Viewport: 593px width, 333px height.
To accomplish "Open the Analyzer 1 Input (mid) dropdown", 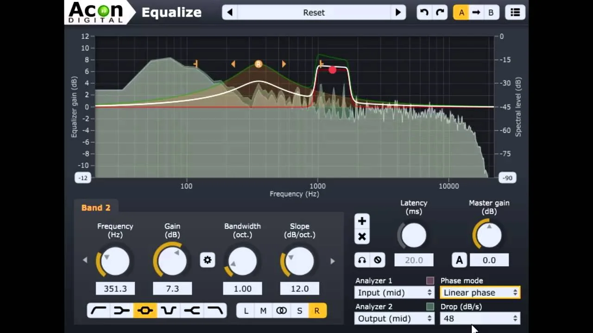I will [394, 292].
